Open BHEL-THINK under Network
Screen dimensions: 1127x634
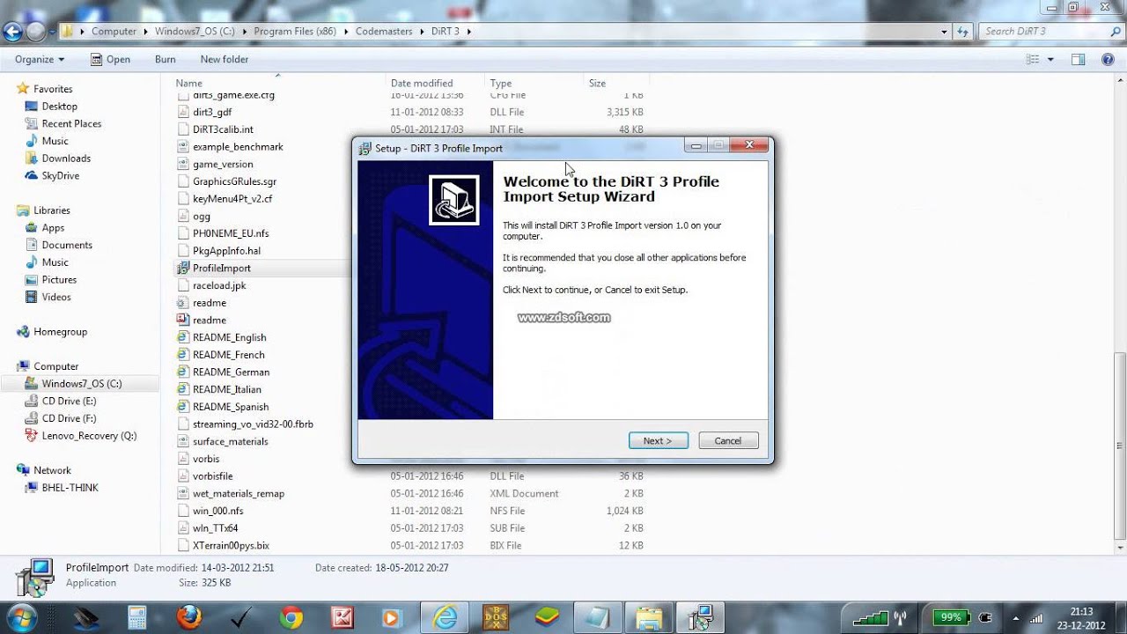pos(70,488)
